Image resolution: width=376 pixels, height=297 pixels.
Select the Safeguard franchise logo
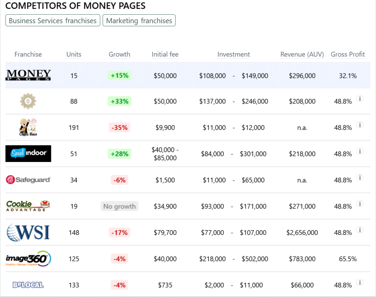pyautogui.click(x=28, y=180)
